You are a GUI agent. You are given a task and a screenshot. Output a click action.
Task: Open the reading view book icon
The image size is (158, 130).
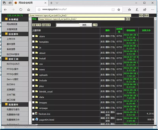pos(113,10)
